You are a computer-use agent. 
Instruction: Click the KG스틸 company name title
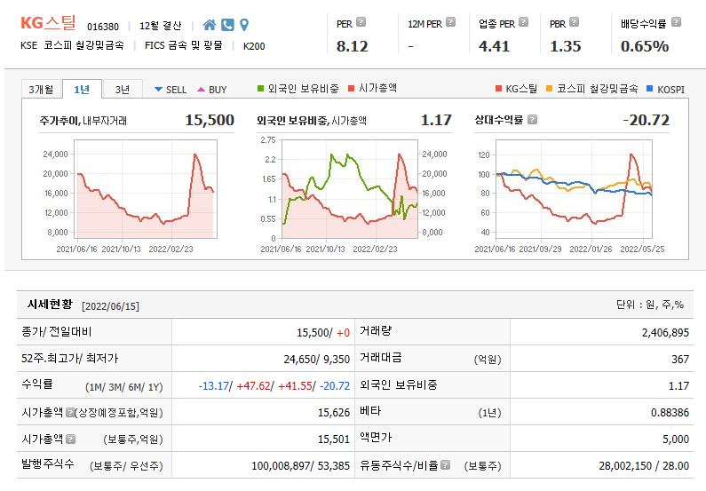[48, 22]
